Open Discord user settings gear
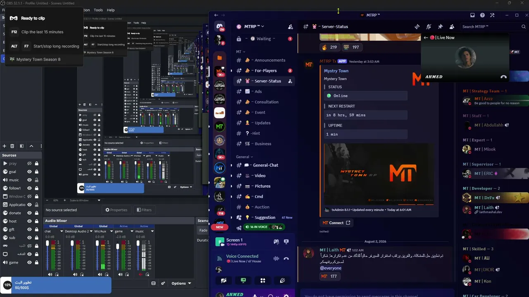 click(286, 296)
